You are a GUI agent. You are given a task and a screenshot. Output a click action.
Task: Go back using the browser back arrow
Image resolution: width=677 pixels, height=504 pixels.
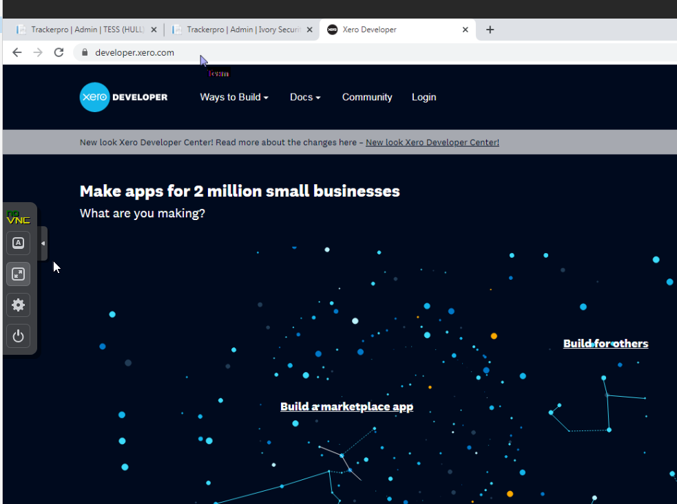point(17,52)
